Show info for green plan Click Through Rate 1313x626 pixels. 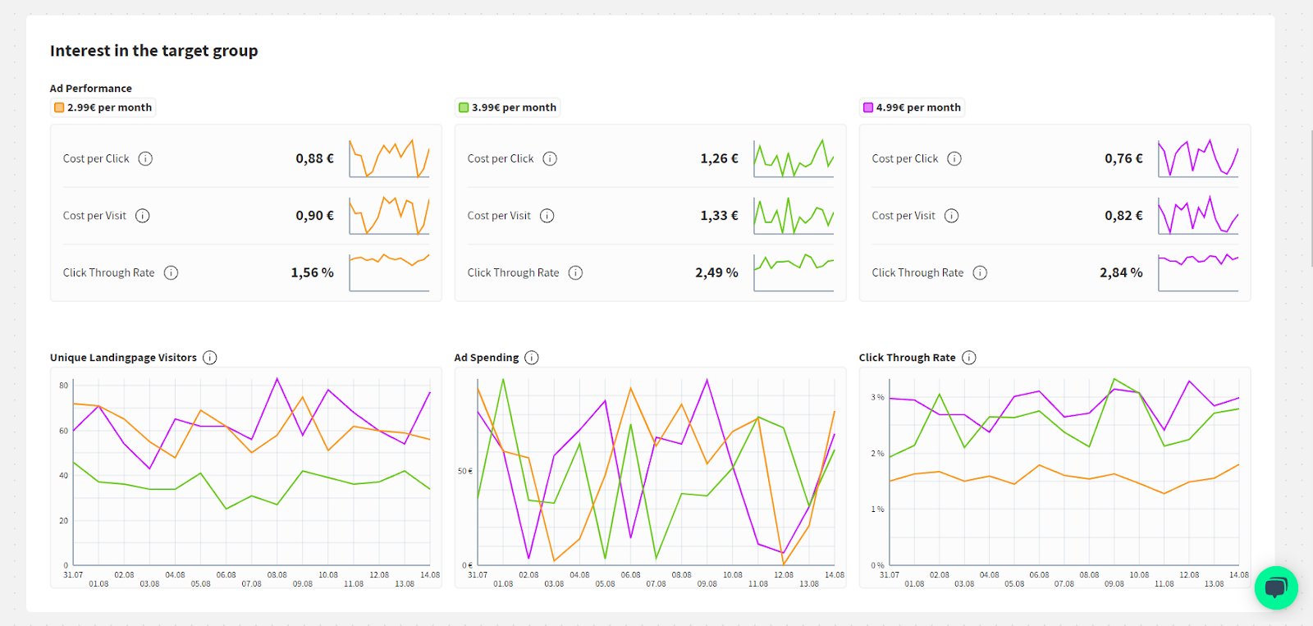(575, 272)
